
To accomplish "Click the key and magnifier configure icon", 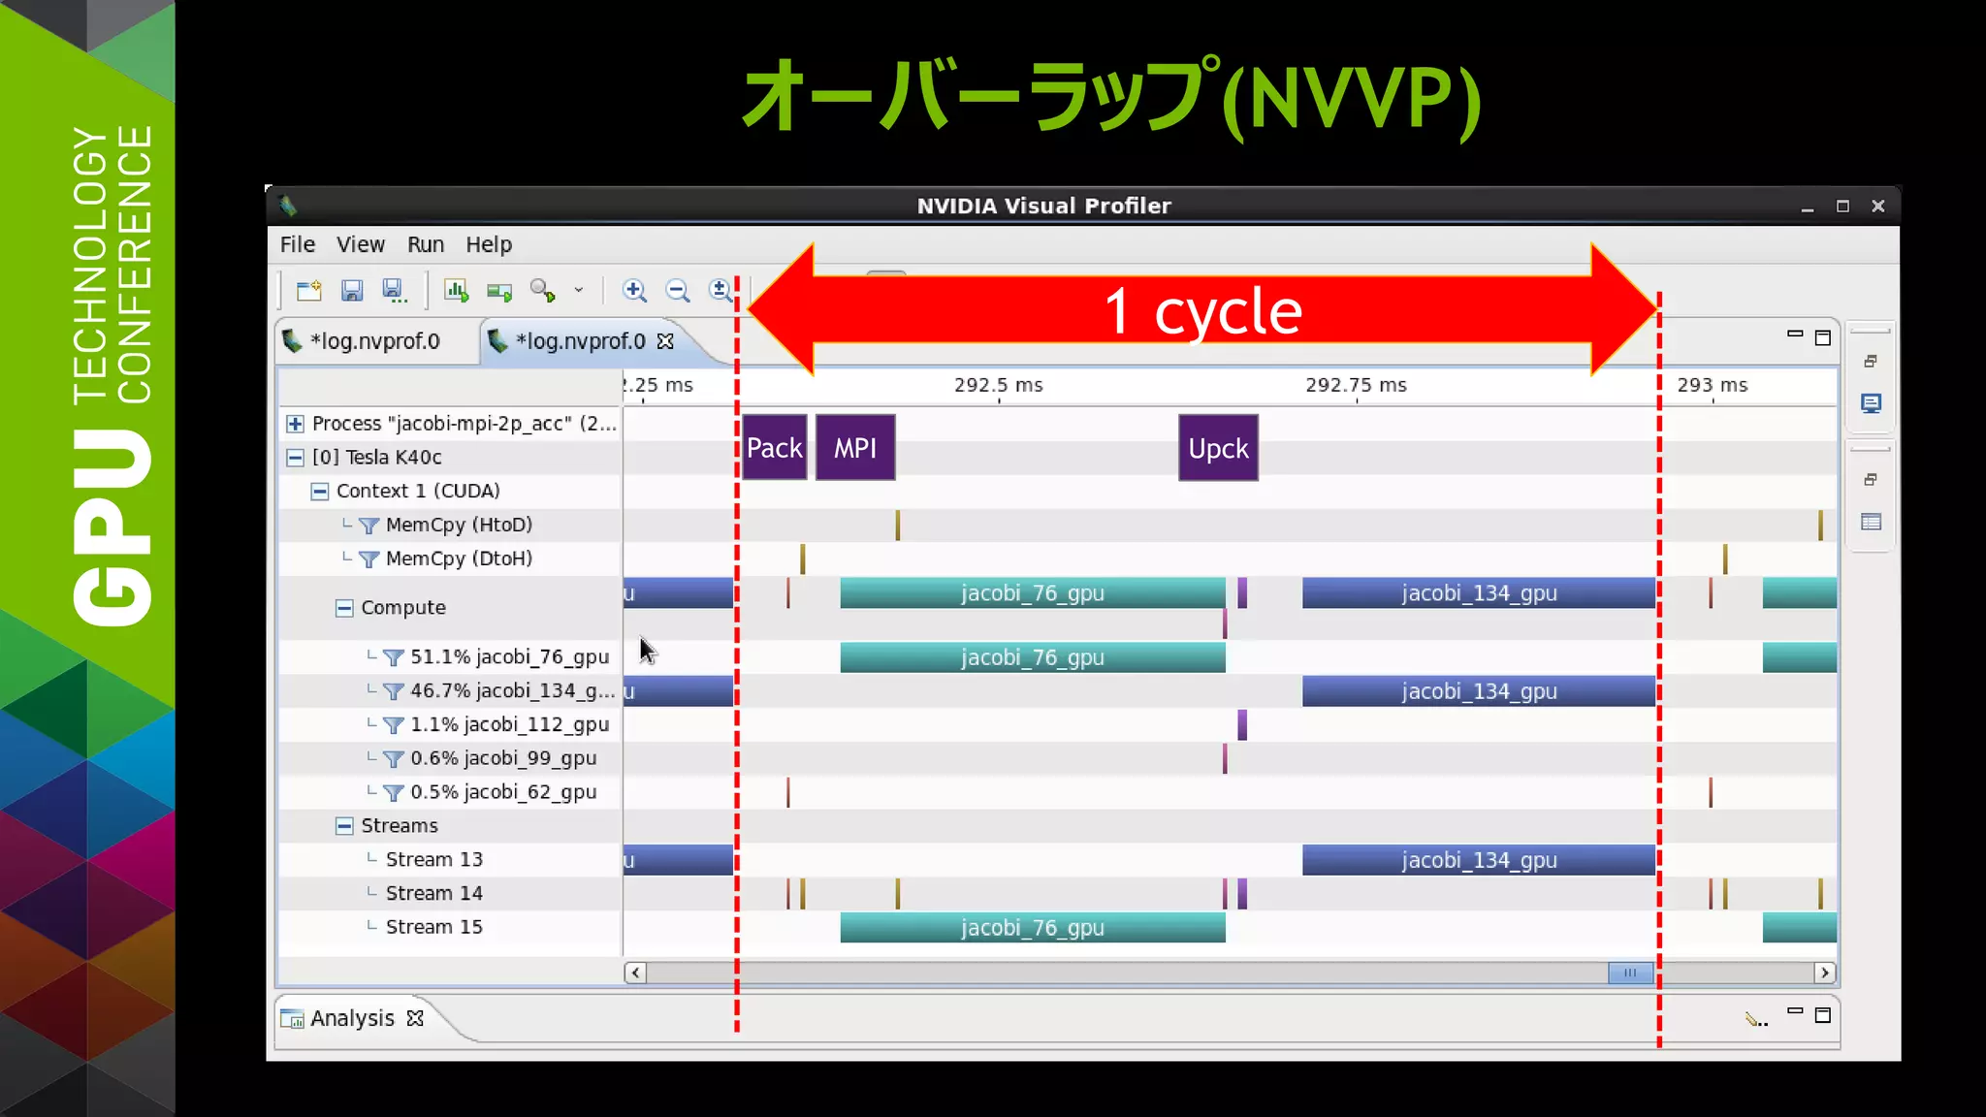I will 542,291.
